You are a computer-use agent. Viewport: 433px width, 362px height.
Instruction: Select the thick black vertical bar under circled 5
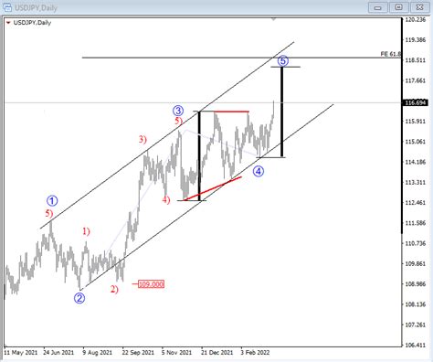pyautogui.click(x=282, y=112)
